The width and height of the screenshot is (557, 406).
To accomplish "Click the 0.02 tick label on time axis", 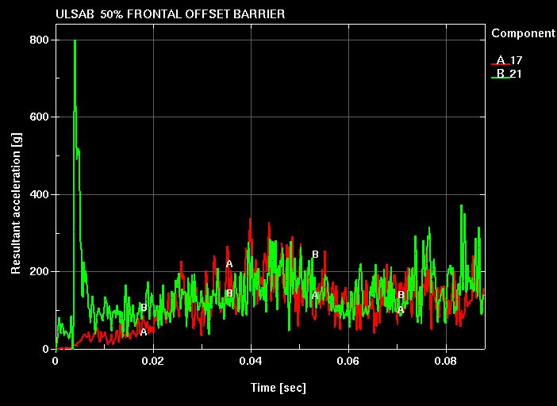I will tap(153, 360).
